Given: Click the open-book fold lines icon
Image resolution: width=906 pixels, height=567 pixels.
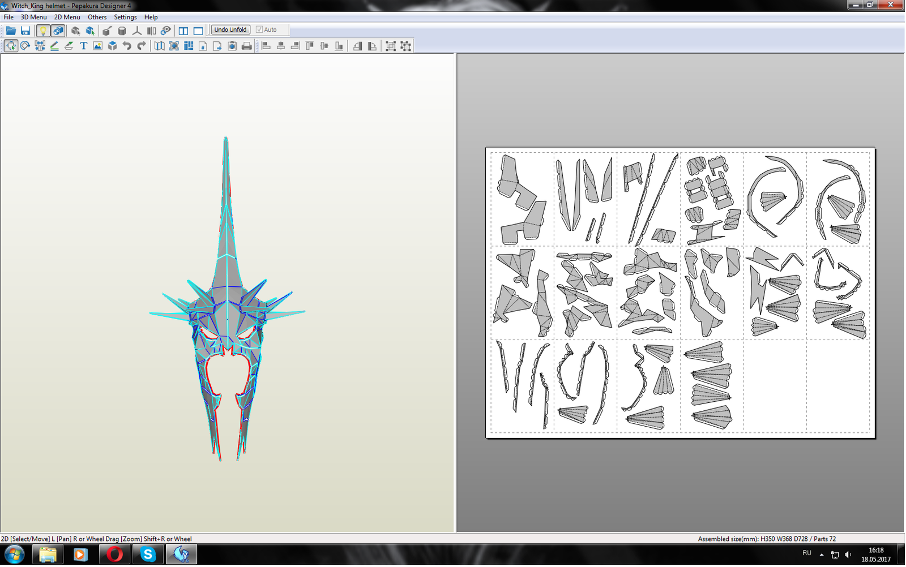Looking at the screenshot, I should point(160,46).
